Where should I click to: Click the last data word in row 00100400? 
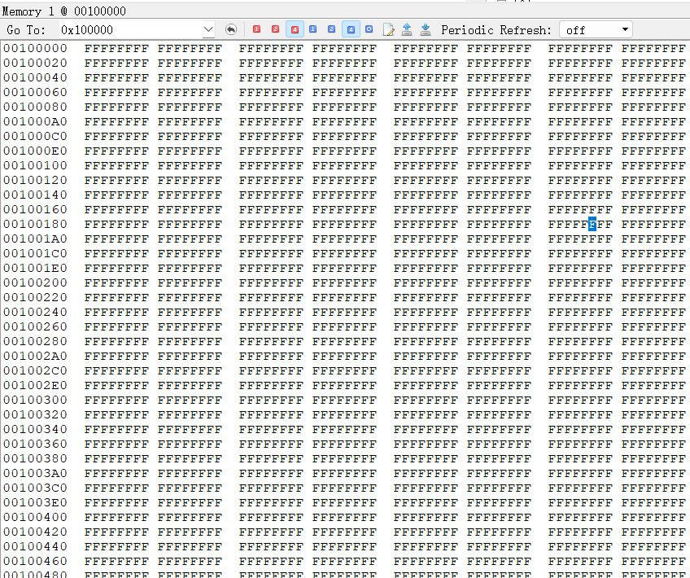tap(653, 518)
